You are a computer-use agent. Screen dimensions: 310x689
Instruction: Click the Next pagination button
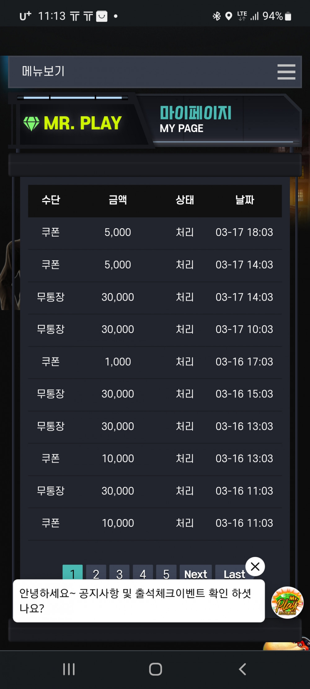tap(196, 572)
